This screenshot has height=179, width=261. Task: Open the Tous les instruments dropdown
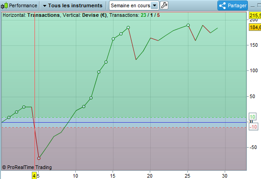[73, 5]
